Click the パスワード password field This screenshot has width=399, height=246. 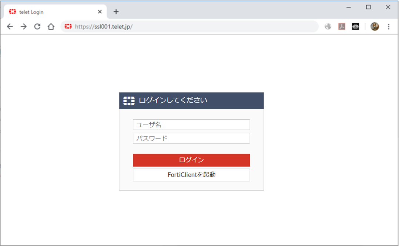tap(191, 139)
